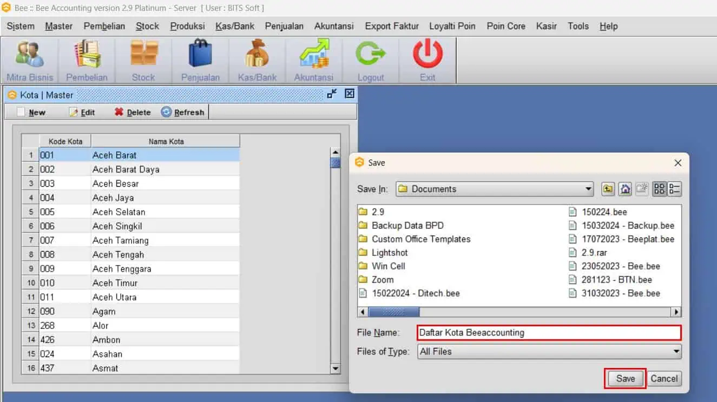Select the Aceh Besar row
The width and height of the screenshot is (717, 402).
coord(130,183)
